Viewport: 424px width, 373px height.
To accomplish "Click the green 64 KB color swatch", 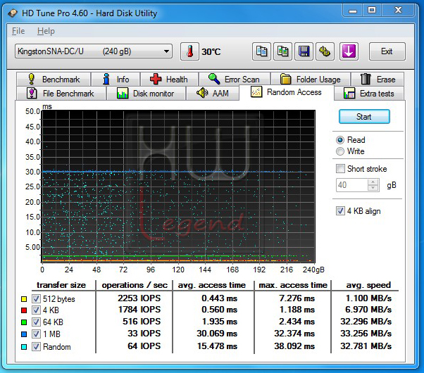I will pyautogui.click(x=24, y=322).
